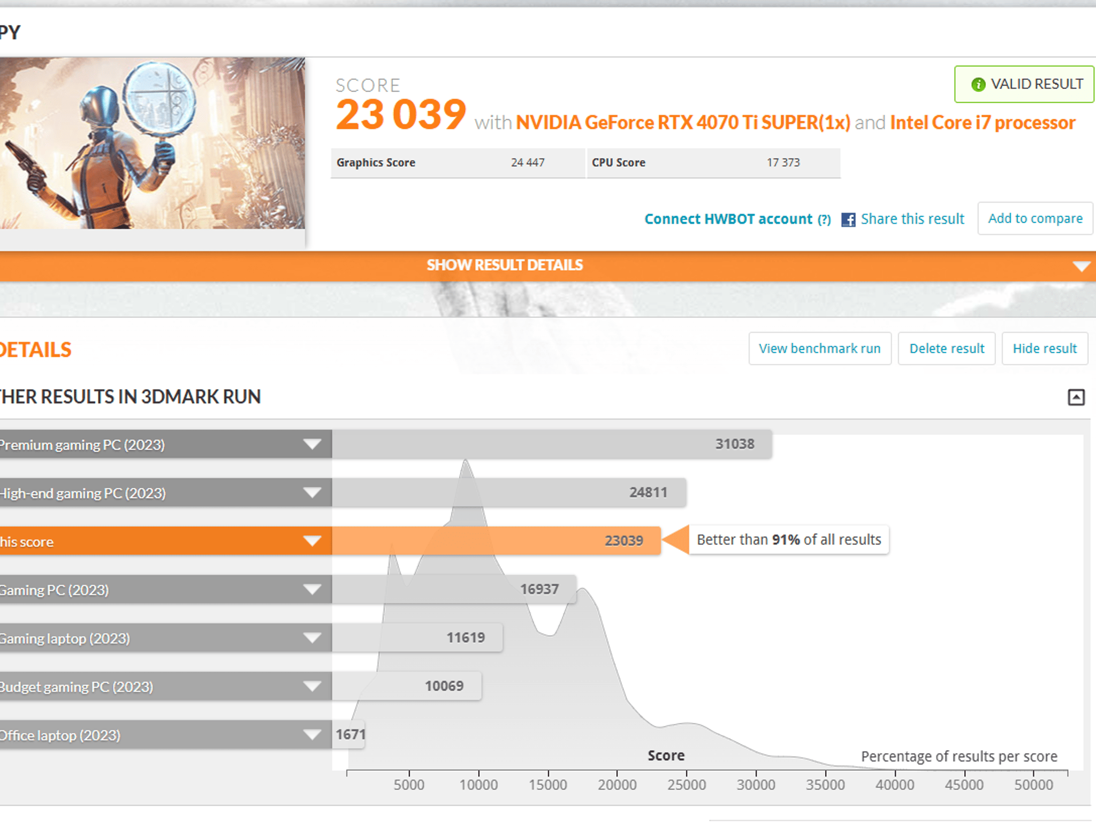The height and width of the screenshot is (822, 1096).
Task: Open the Connect HWBOT account help question mark
Action: click(x=824, y=219)
